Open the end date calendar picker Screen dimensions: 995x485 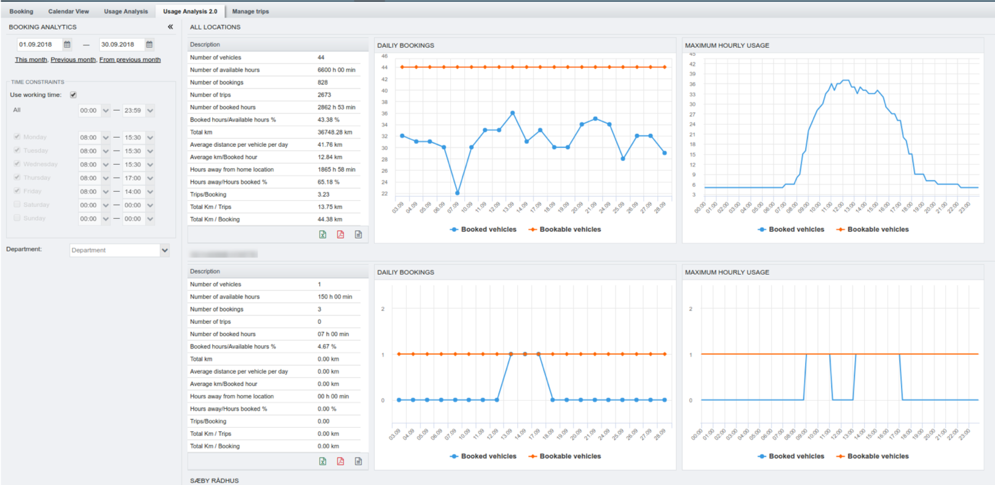[x=149, y=44]
